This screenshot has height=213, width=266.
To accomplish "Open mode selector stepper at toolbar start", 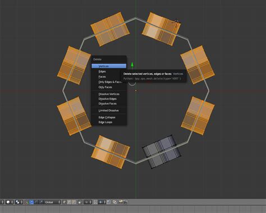I will 2,202.
